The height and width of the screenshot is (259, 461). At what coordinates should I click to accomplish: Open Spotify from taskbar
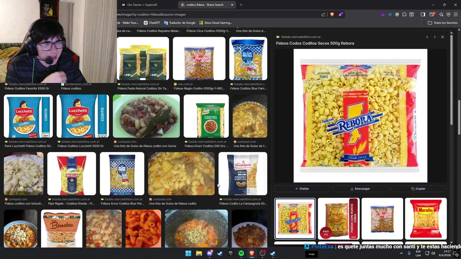241,253
